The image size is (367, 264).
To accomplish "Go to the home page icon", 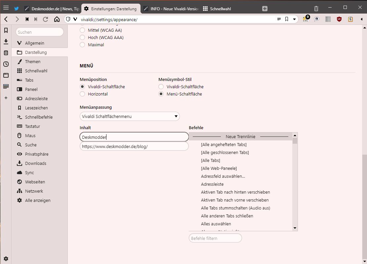I will (x=57, y=19).
